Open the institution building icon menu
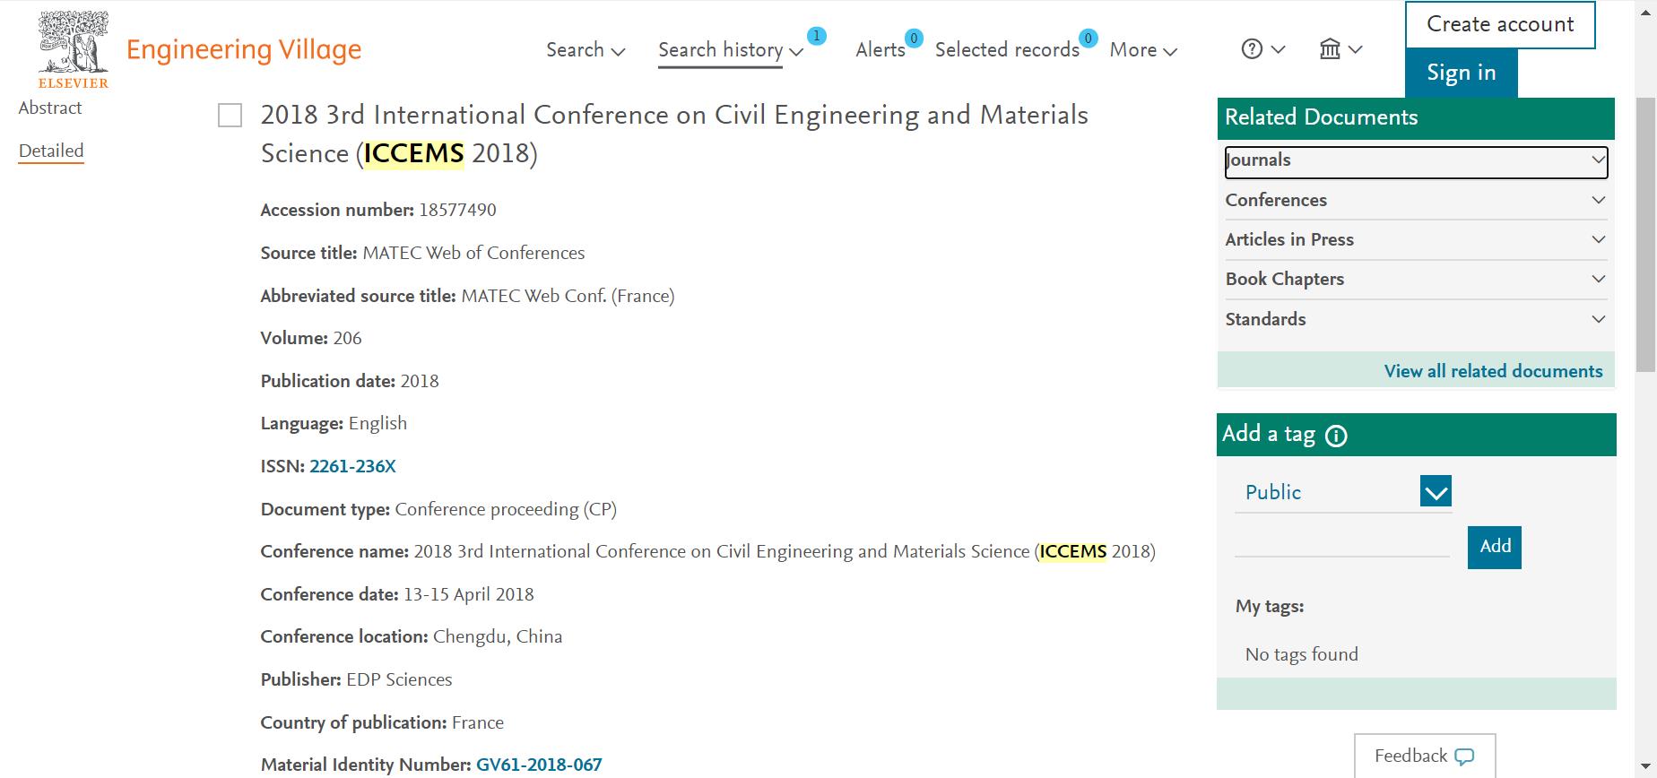The image size is (1657, 778). (x=1330, y=49)
